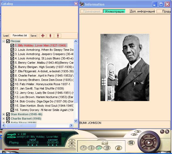Click the catalog horizontal scrollbar left arrow
172x154 pixels.
click(4, 126)
